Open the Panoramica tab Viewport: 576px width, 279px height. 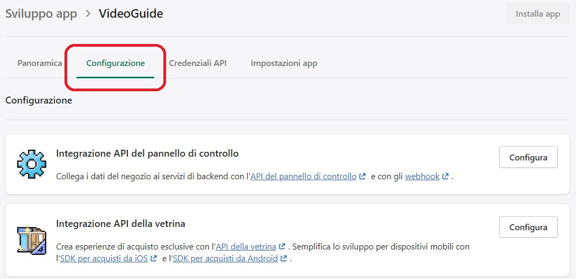click(x=40, y=63)
